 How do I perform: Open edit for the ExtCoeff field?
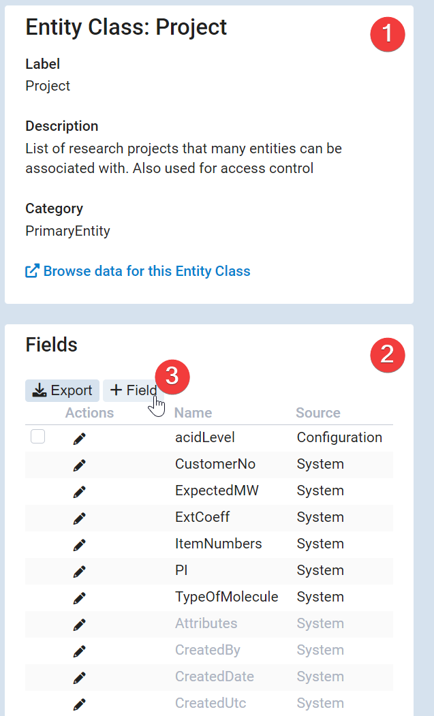click(x=80, y=518)
